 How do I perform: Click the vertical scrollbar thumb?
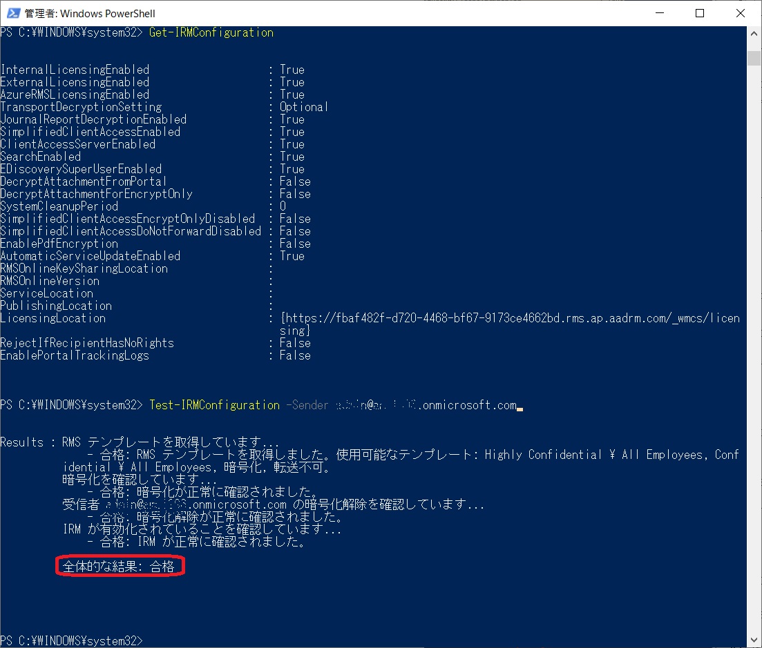(754, 58)
